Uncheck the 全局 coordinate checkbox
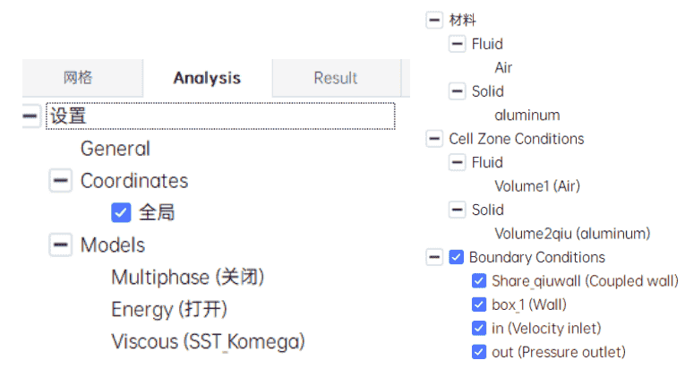This screenshot has width=685, height=369. pos(121,212)
